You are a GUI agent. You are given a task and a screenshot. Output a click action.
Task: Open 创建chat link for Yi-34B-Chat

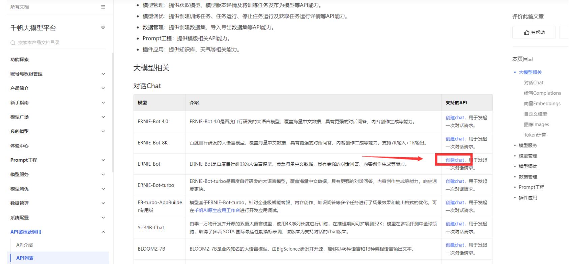pos(455,224)
